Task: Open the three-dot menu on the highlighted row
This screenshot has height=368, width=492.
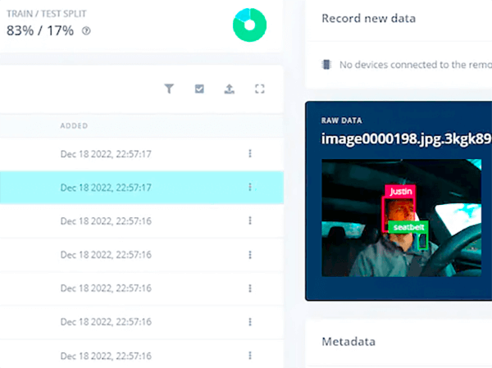Action: [250, 187]
